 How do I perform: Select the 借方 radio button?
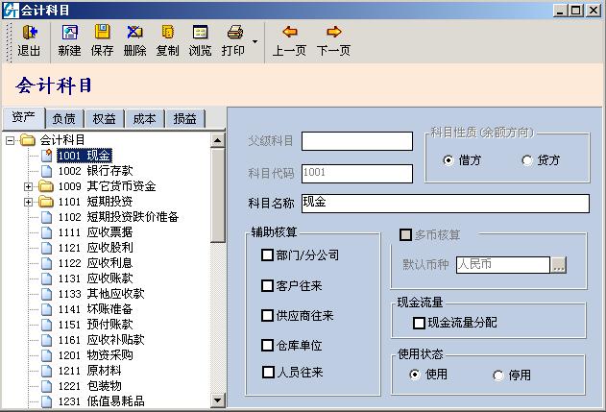click(448, 160)
